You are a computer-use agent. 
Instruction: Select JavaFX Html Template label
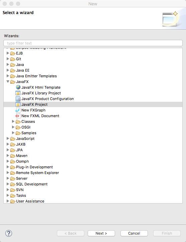(x=41, y=87)
